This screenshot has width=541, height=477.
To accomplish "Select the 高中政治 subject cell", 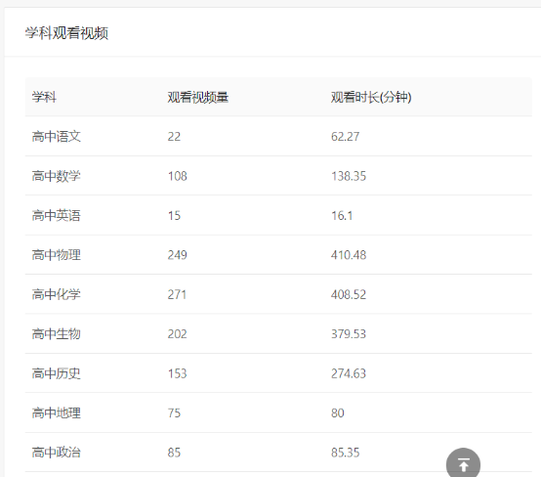I will [57, 453].
